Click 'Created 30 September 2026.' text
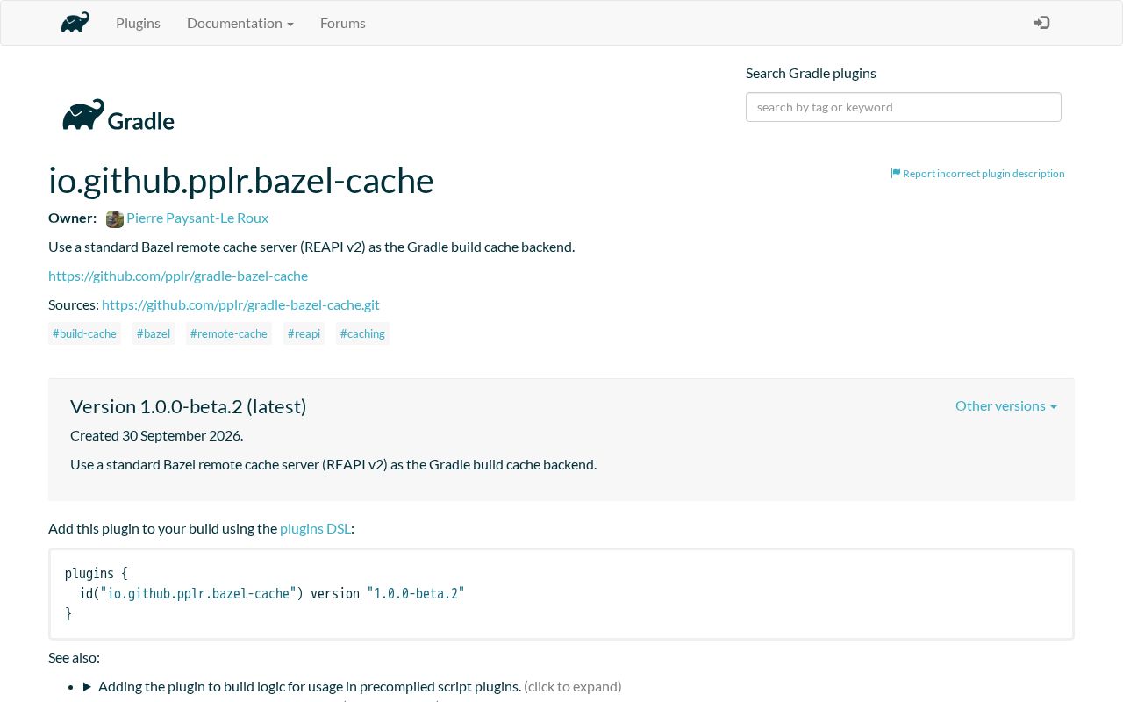 [x=157, y=435]
